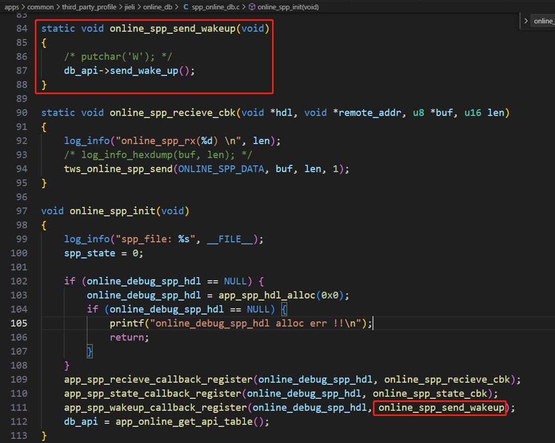
Task: Open the "common" breadcrumb folder
Action: (x=41, y=7)
